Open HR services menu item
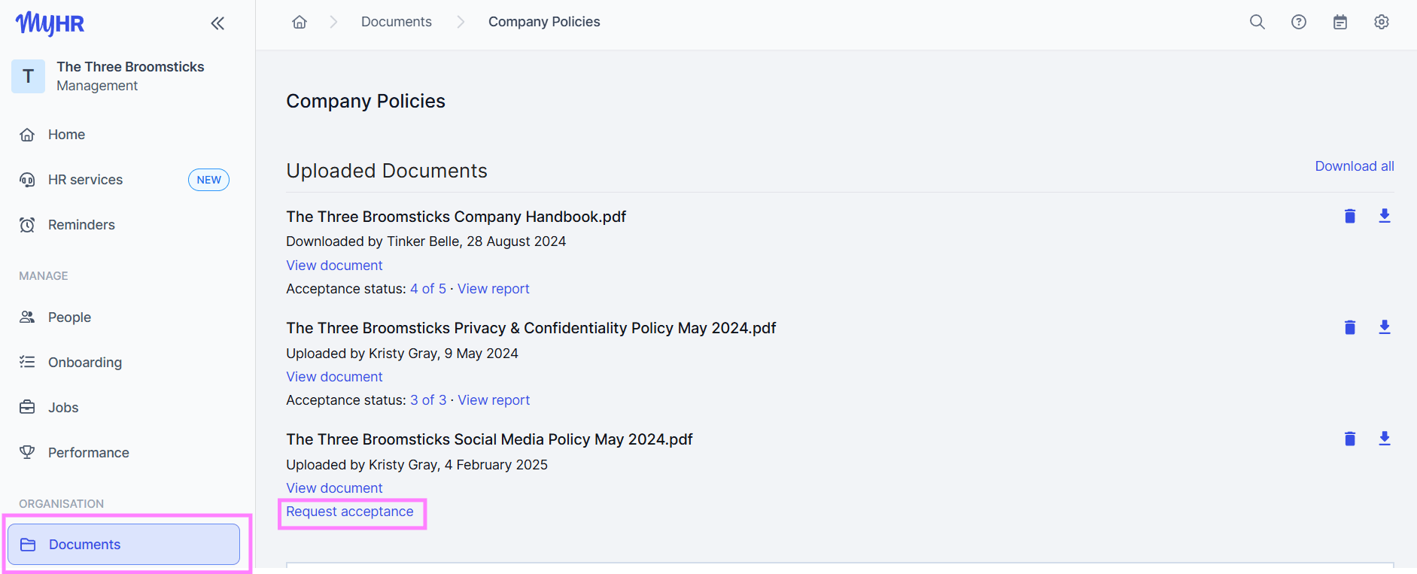The image size is (1417, 574). pyautogui.click(x=85, y=180)
